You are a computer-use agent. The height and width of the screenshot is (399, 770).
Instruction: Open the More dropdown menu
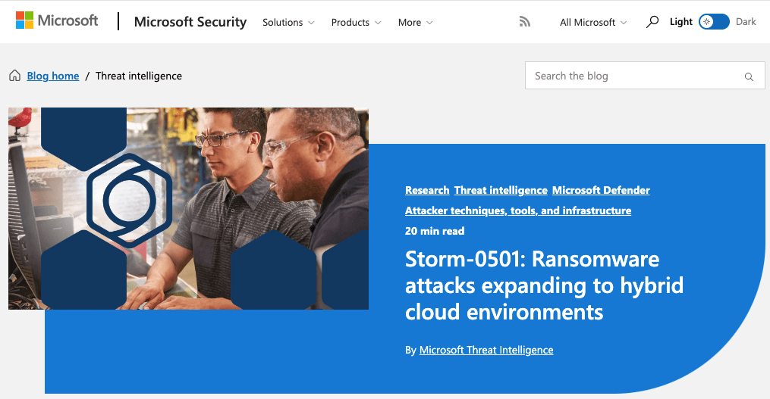click(415, 23)
